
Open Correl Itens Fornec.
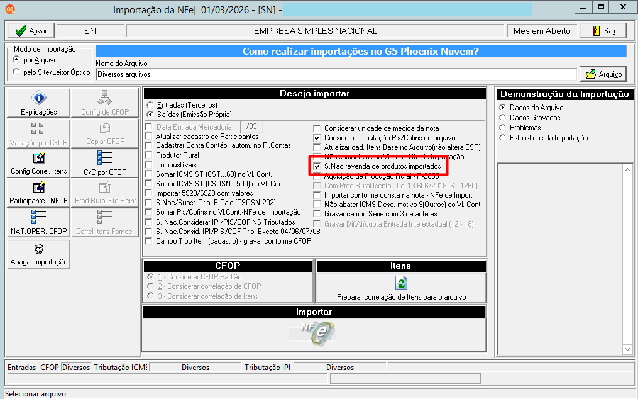(105, 222)
